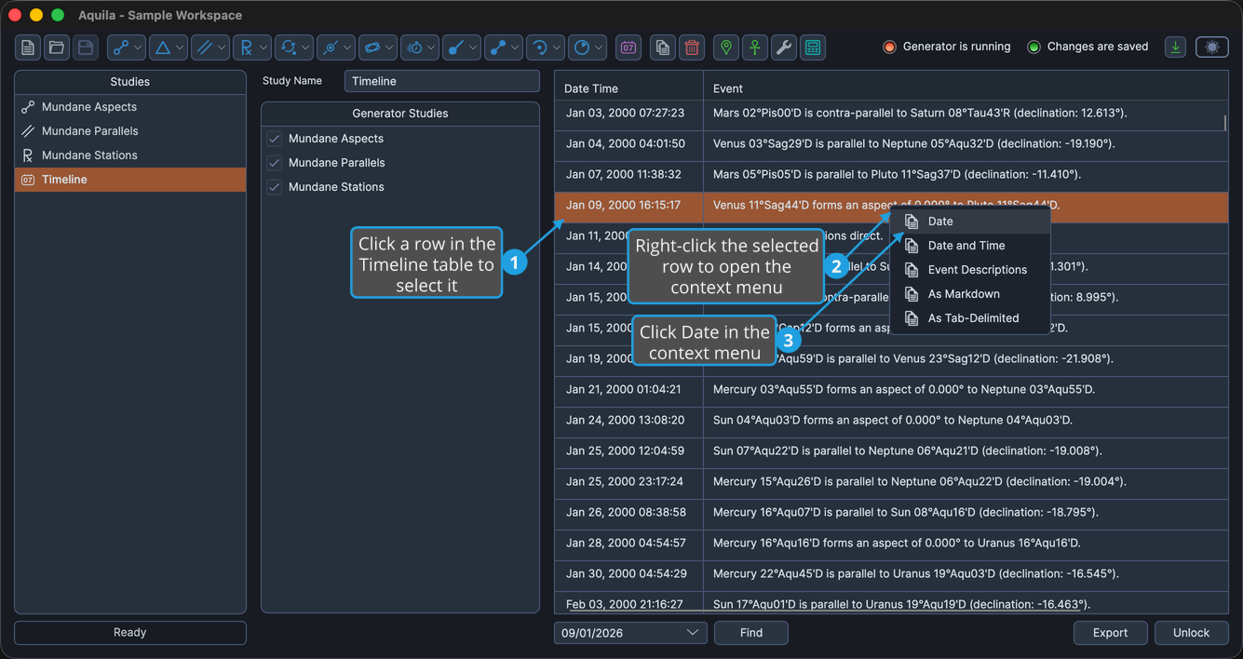Image resolution: width=1243 pixels, height=659 pixels.
Task: Click the crossed-circle target toolbar icon
Action: [330, 47]
